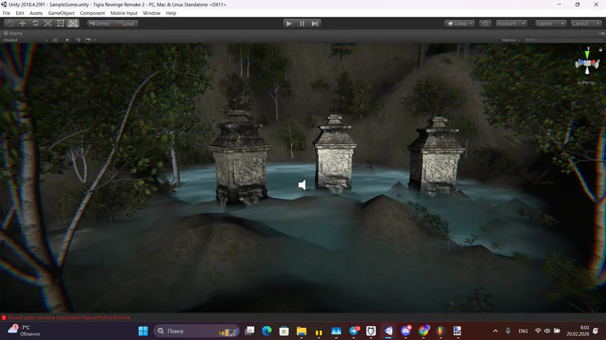Open the Shaded draw mode dropdown
Image resolution: width=606 pixels, height=340 pixels.
[25, 40]
